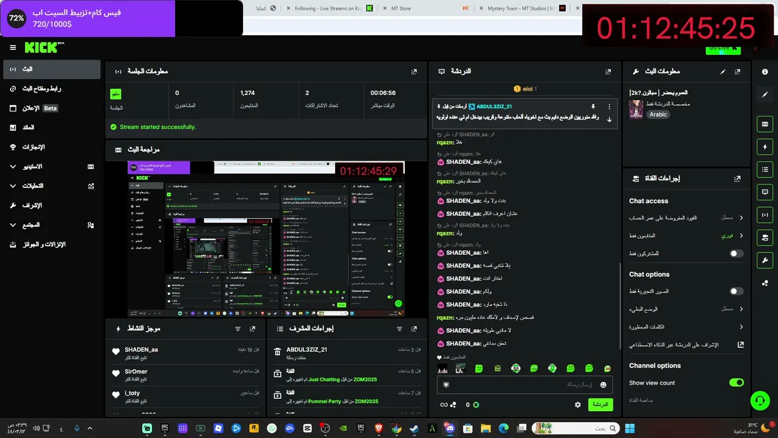Viewport: 778px width, 438px height.
Task: Toggle the lightning activity widget in the right rail
Action: tap(765, 147)
